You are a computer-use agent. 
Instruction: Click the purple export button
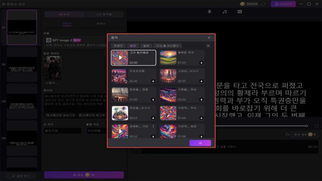click(283, 4)
